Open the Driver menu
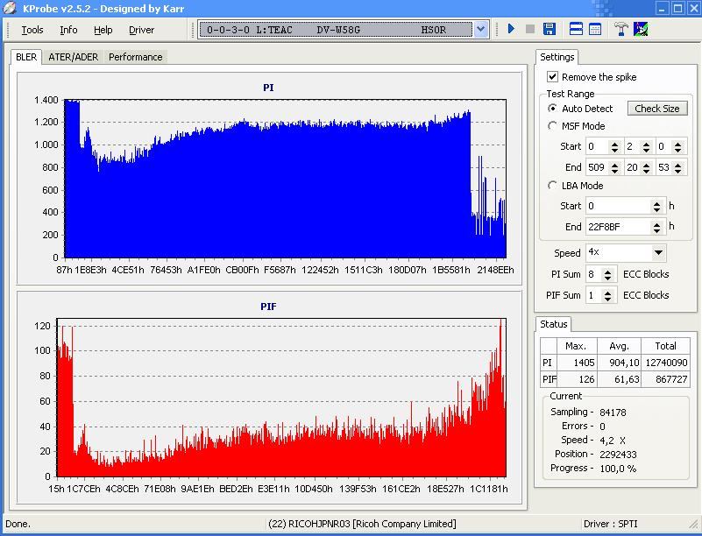The height and width of the screenshot is (536, 702). [141, 30]
